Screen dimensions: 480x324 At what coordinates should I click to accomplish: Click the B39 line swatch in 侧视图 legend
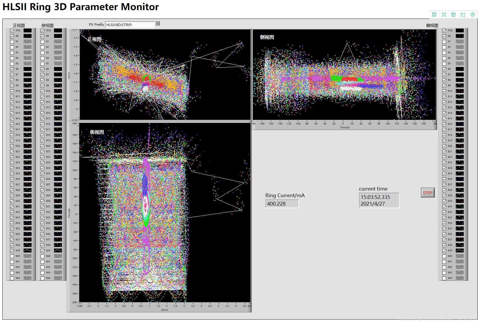click(x=460, y=250)
